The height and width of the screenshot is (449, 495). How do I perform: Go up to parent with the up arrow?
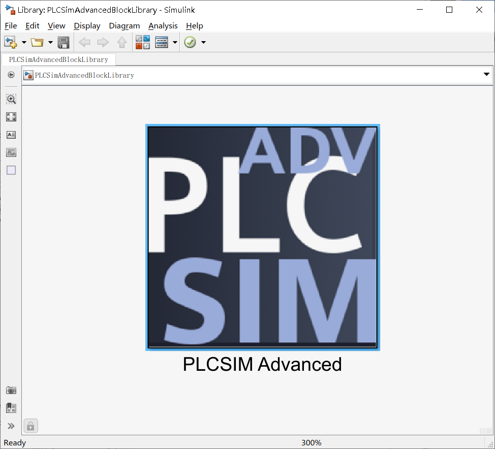[x=122, y=42]
